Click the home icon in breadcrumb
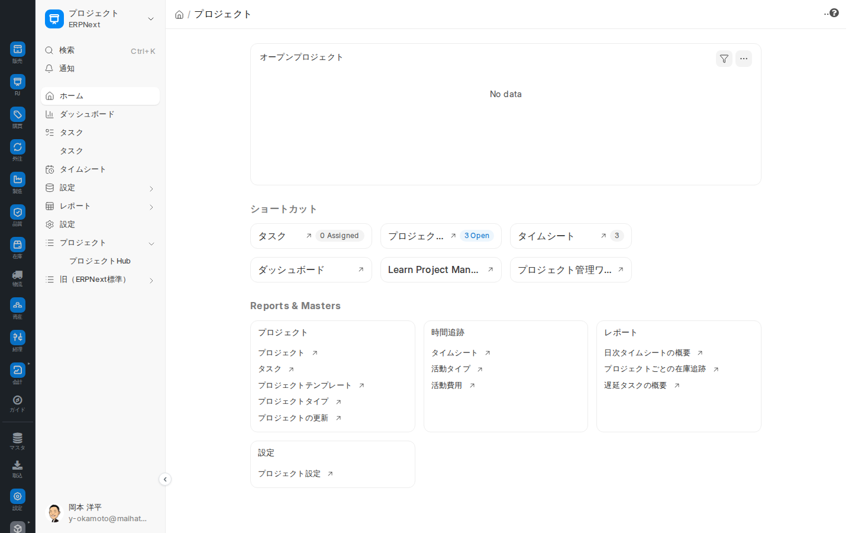 coord(179,15)
